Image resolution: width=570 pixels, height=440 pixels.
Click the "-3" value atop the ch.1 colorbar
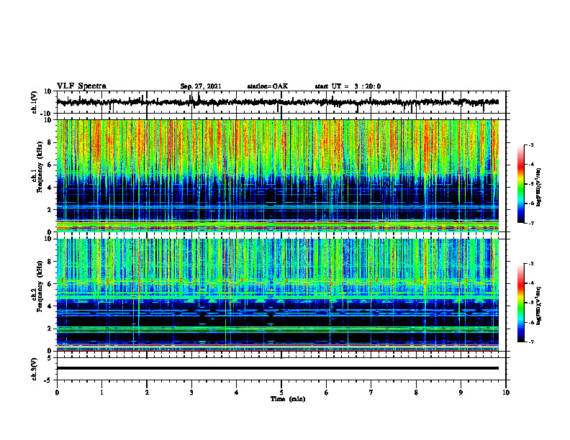(531, 145)
